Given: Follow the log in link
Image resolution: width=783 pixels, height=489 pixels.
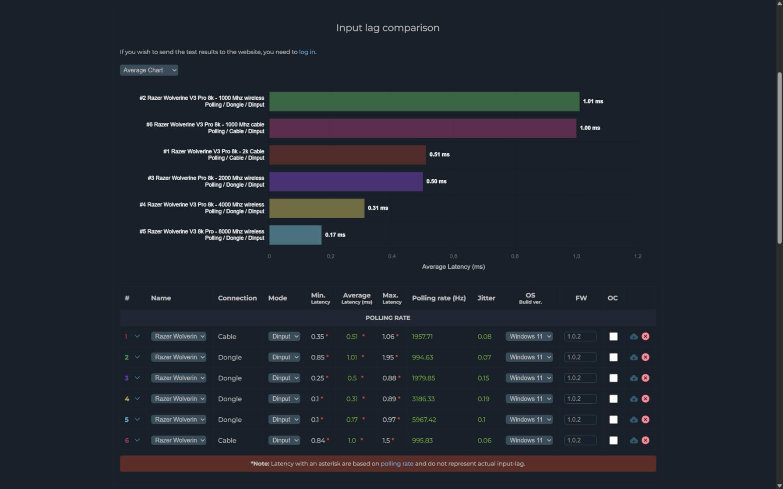Looking at the screenshot, I should click(307, 52).
